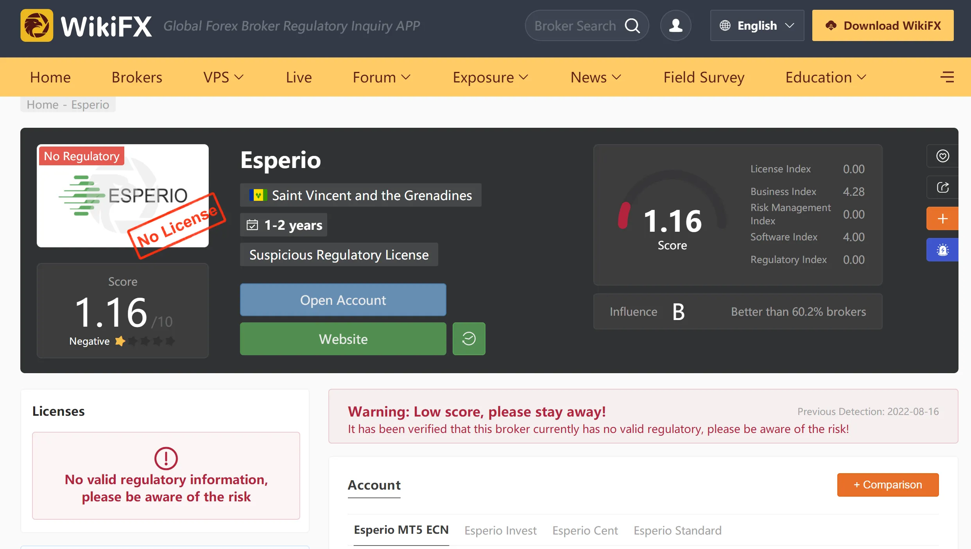Open the user profile icon
971x549 pixels.
click(x=675, y=25)
